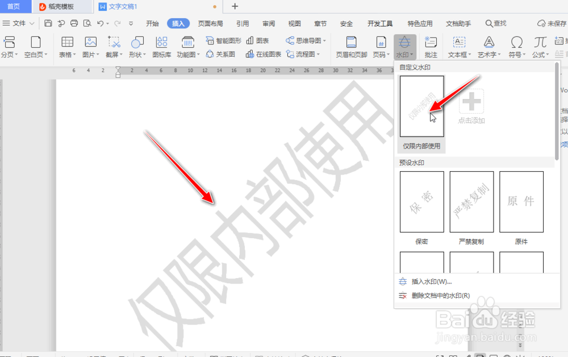Viewport: 568px width, 357px height.
Task: Open the 安全 ribbon tab
Action: coord(346,23)
